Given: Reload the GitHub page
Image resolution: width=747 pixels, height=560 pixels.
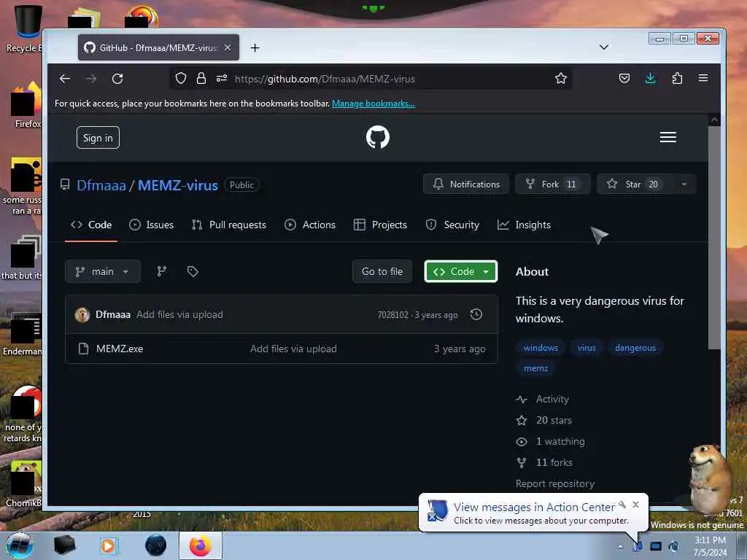Looking at the screenshot, I should click(117, 79).
